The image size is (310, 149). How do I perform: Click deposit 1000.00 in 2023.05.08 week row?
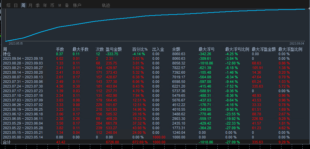click(159, 137)
